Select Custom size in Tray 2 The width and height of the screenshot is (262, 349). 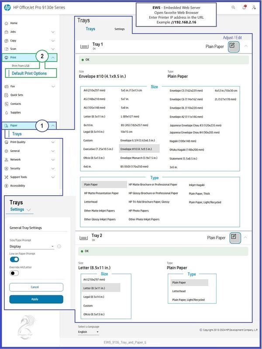[x=88, y=306]
